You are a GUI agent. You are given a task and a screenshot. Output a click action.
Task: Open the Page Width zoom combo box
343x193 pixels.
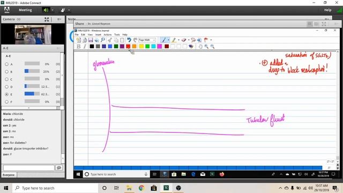coord(147,40)
